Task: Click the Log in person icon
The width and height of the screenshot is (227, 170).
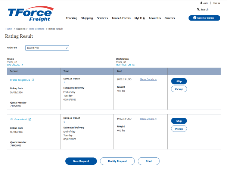Action: (201, 3)
